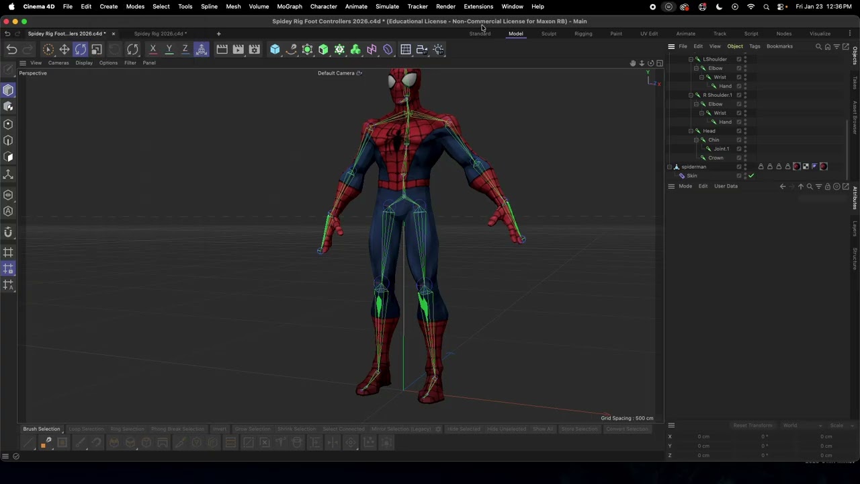The width and height of the screenshot is (860, 484).
Task: Open viewport Display menu
Action: pos(84,63)
